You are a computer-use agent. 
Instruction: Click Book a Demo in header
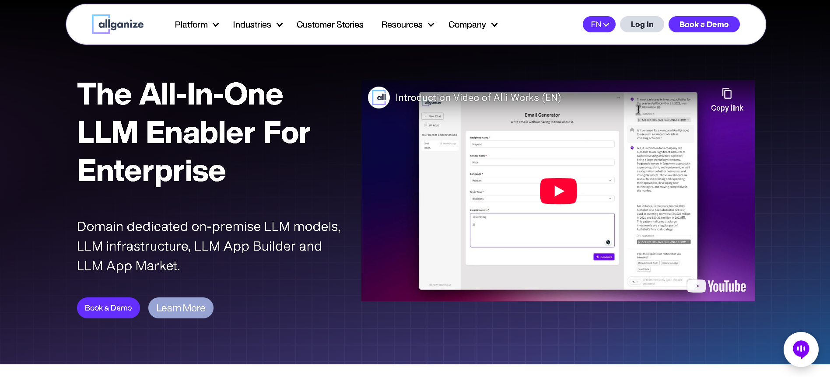704,24
